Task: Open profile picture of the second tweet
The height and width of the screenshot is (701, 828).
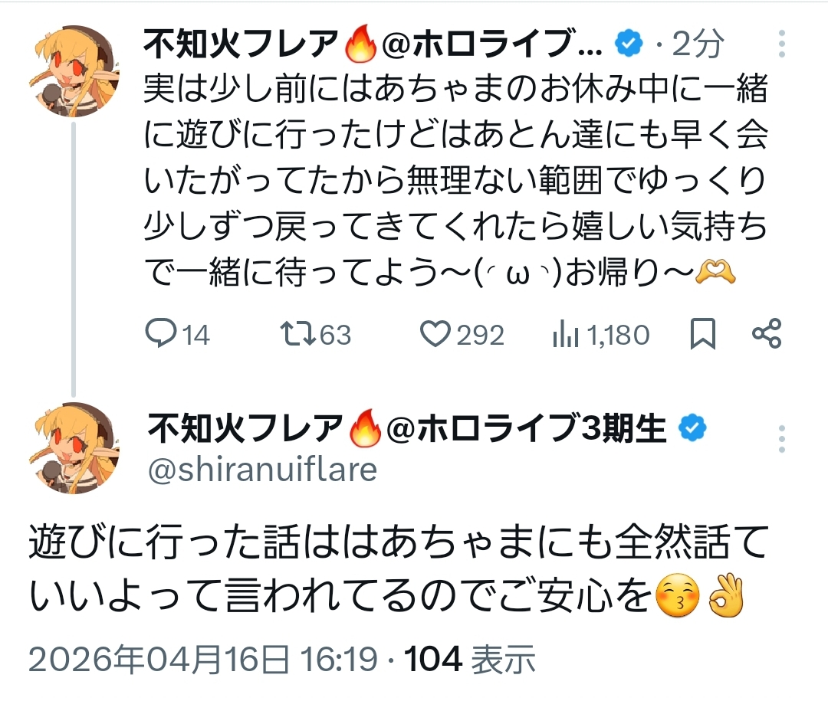Action: pos(74,448)
